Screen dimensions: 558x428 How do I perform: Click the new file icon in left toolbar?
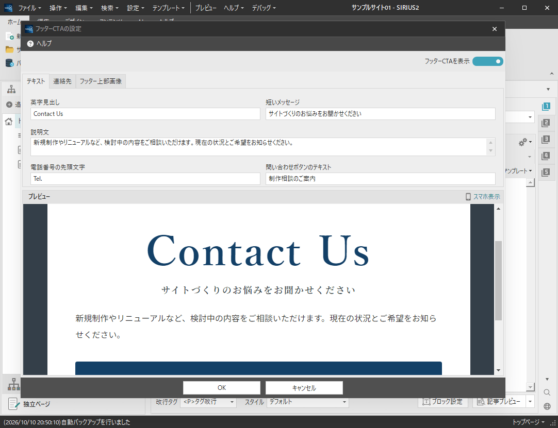coord(10,36)
